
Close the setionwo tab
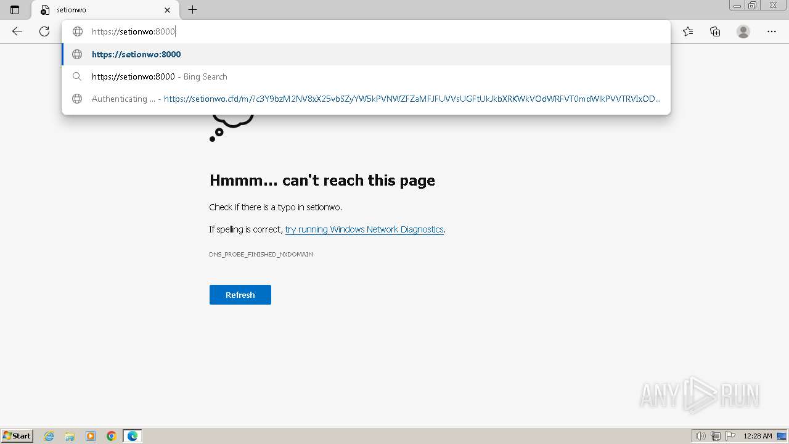[x=167, y=10]
